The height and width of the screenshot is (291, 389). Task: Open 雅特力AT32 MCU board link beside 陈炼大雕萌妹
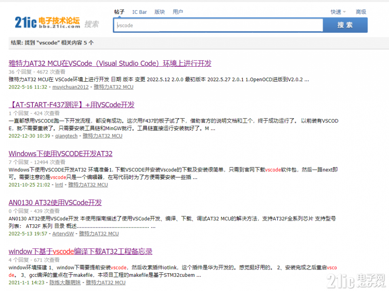(x=106, y=283)
